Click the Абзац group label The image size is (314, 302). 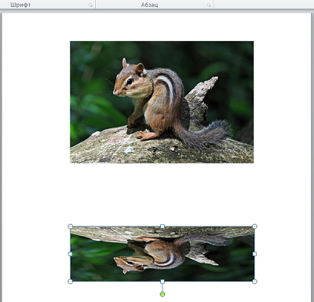click(149, 5)
